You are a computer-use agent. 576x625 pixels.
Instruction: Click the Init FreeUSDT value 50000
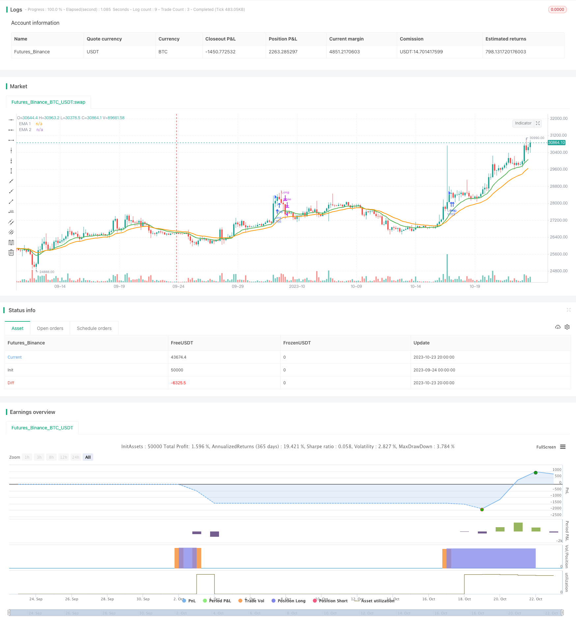click(x=177, y=370)
